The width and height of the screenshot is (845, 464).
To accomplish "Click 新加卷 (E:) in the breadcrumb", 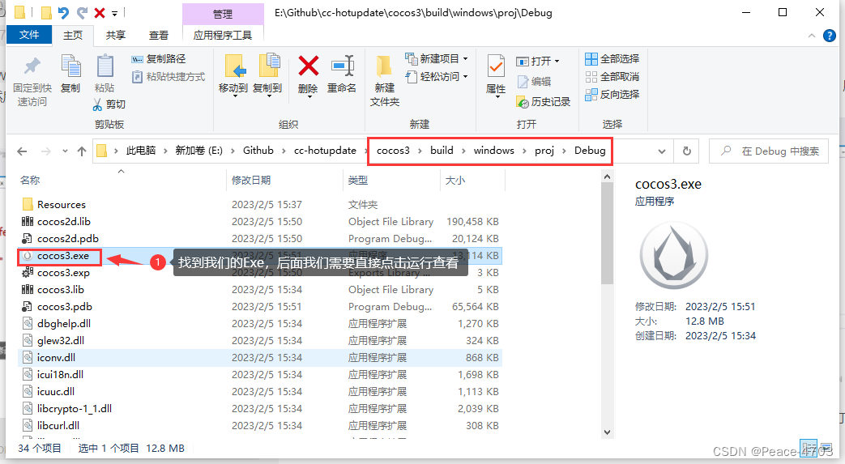I will [x=198, y=151].
